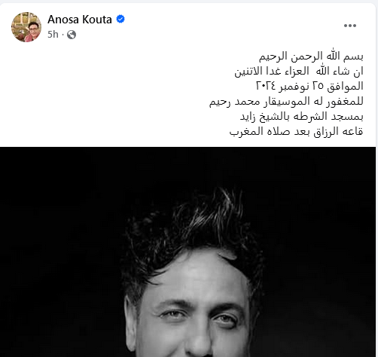Click the man's eyes in the portrait
This screenshot has width=378, height=357.
point(198,316)
